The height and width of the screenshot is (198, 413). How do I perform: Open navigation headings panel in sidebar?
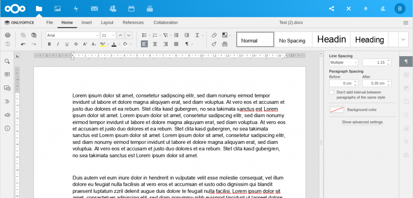(7, 101)
